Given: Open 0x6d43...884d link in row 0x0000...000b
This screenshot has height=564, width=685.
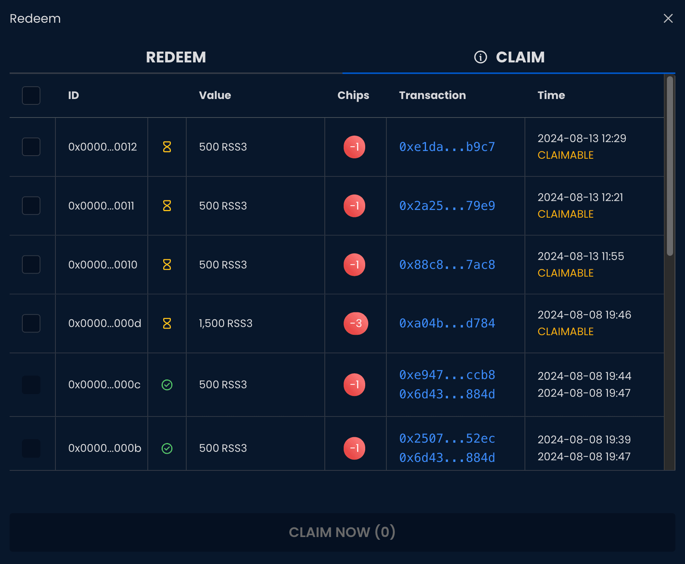Looking at the screenshot, I should coord(447,458).
